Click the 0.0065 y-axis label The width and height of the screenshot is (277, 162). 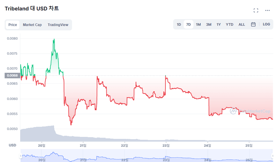click(x=12, y=83)
